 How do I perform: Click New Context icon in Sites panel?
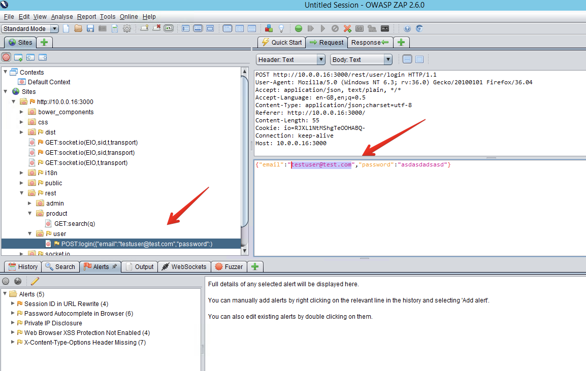point(18,57)
